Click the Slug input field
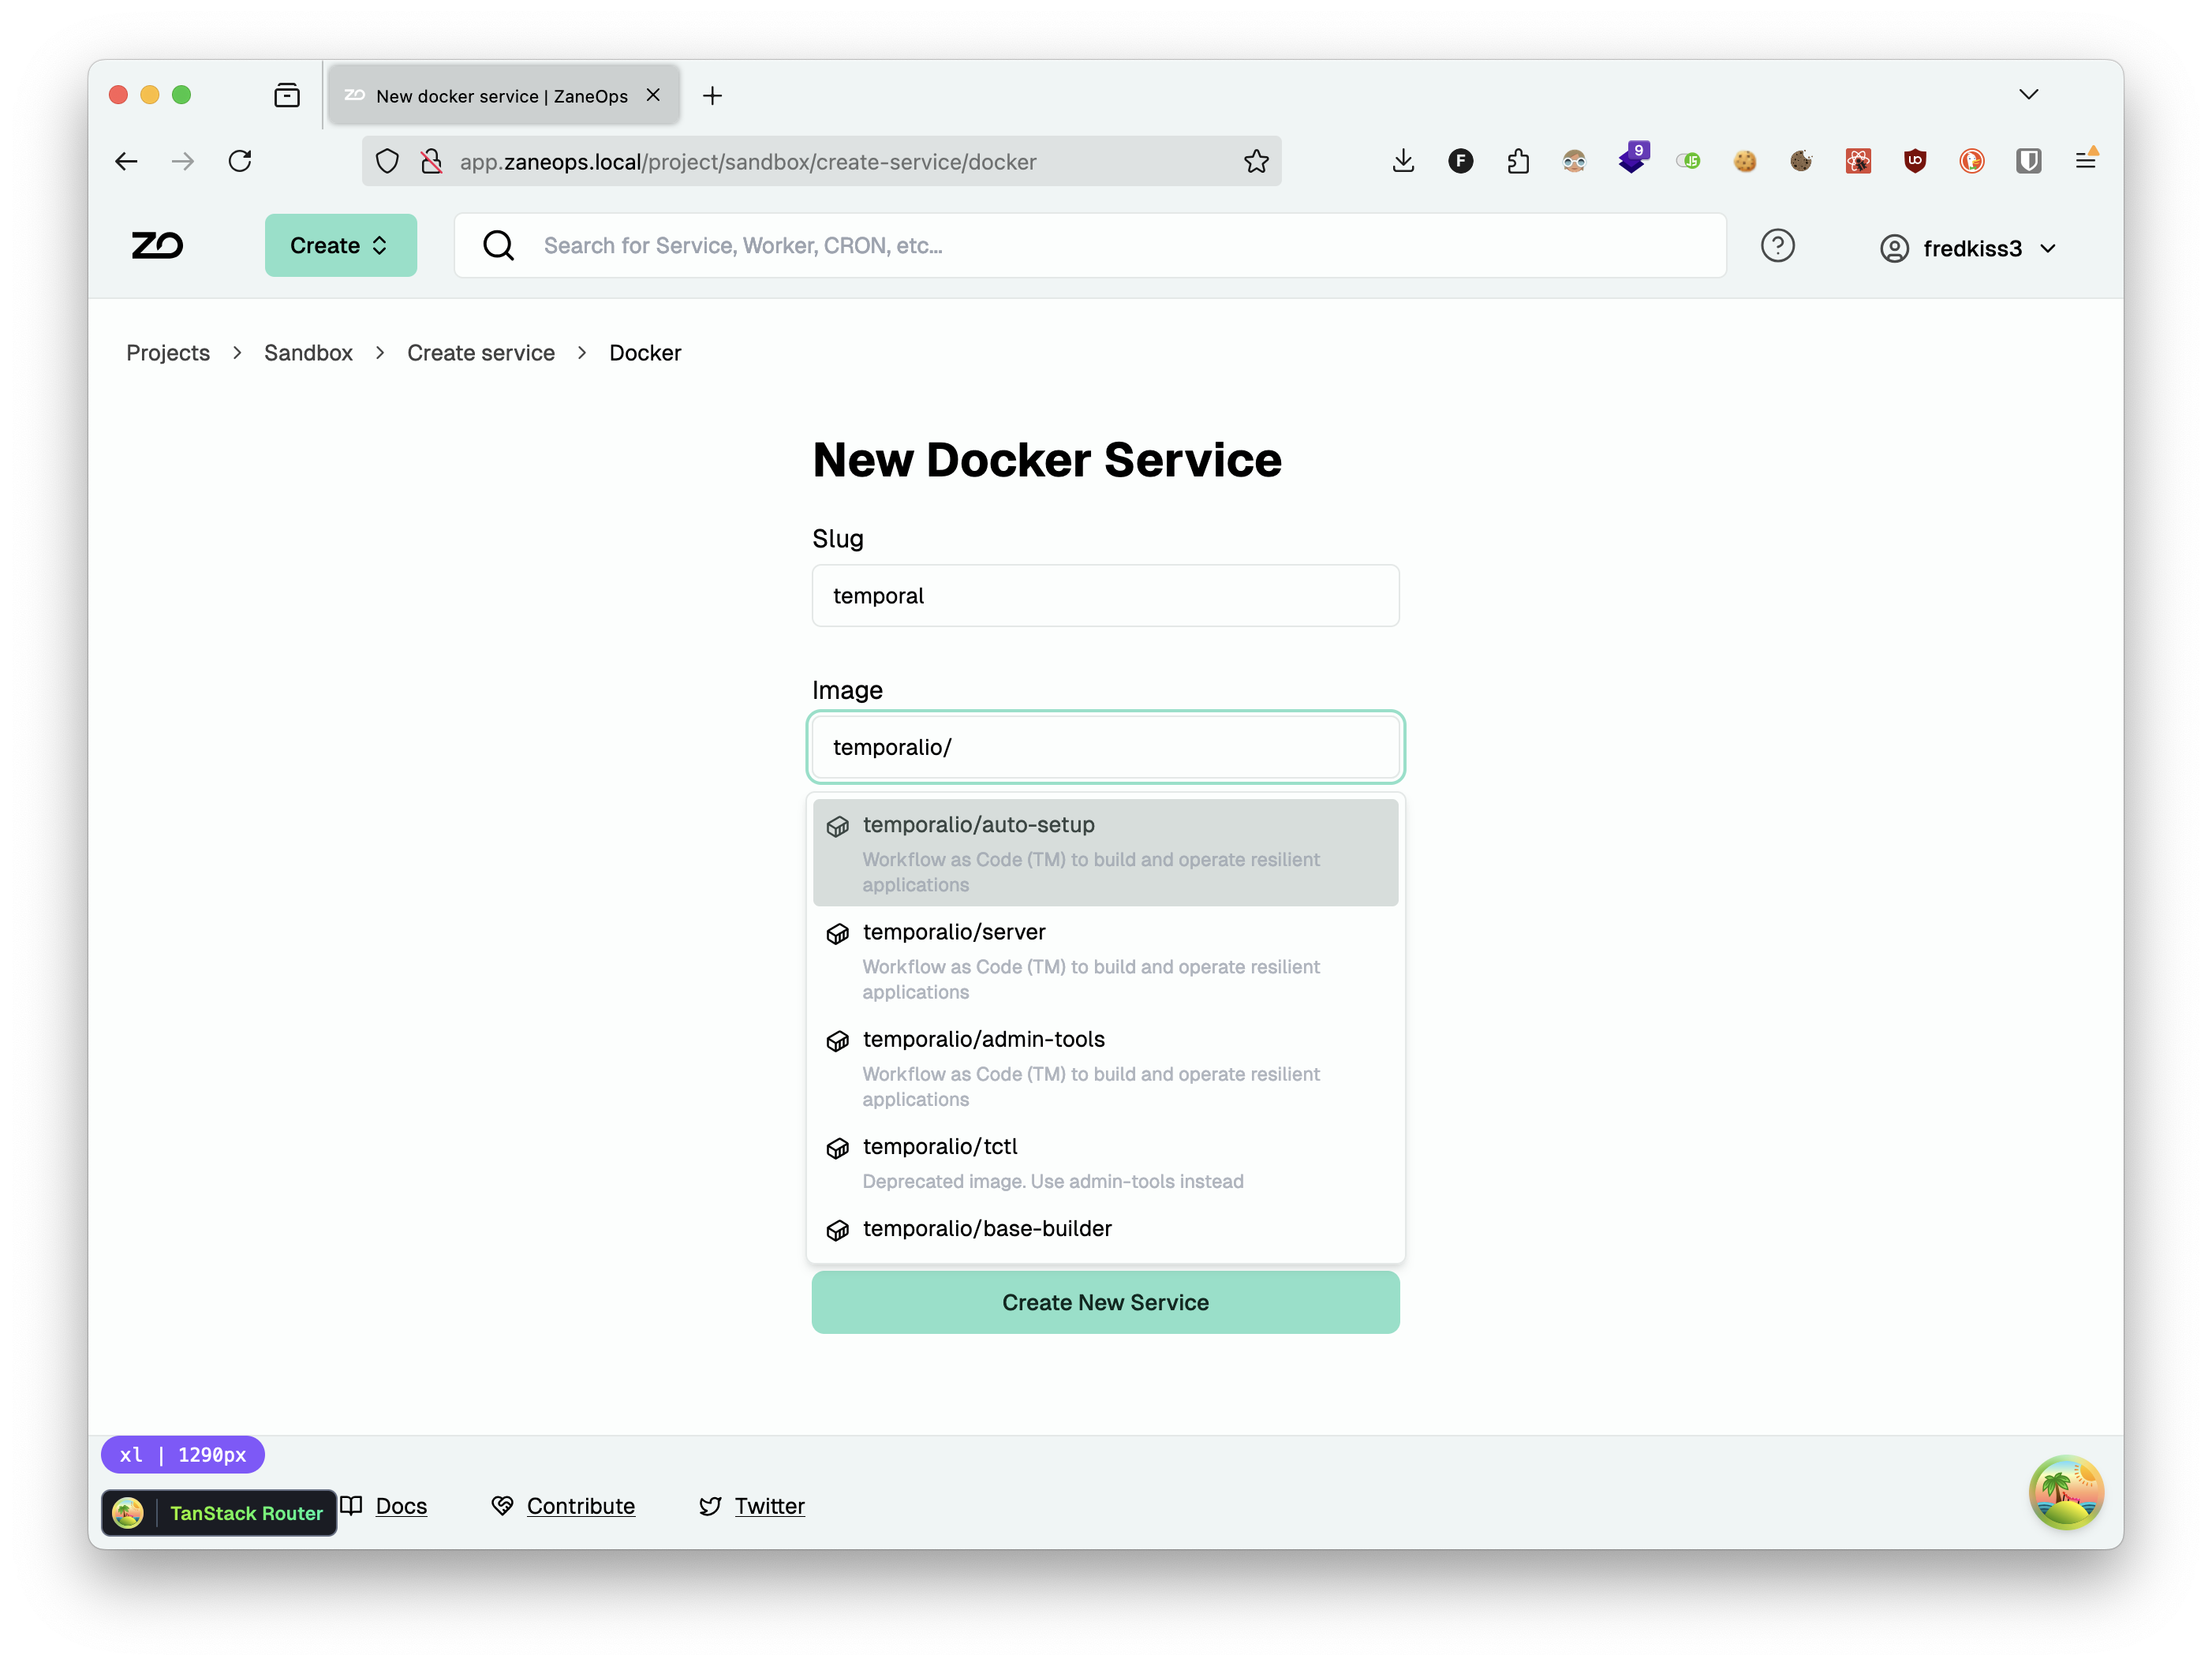Screen dimensions: 2212x1666 click(1104, 595)
